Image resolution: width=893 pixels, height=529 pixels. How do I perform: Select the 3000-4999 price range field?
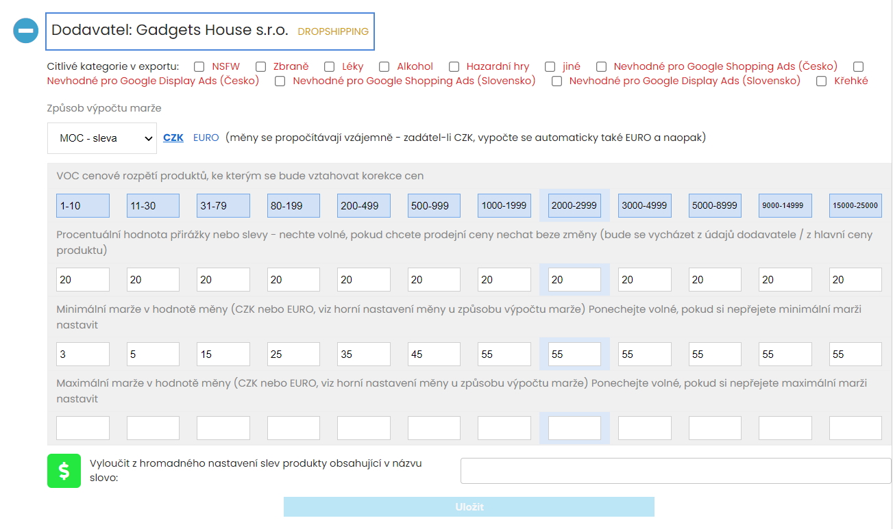coord(645,205)
